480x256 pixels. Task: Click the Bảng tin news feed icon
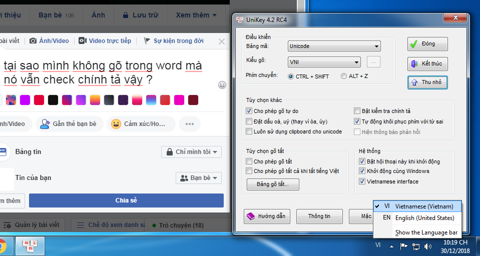point(3,151)
